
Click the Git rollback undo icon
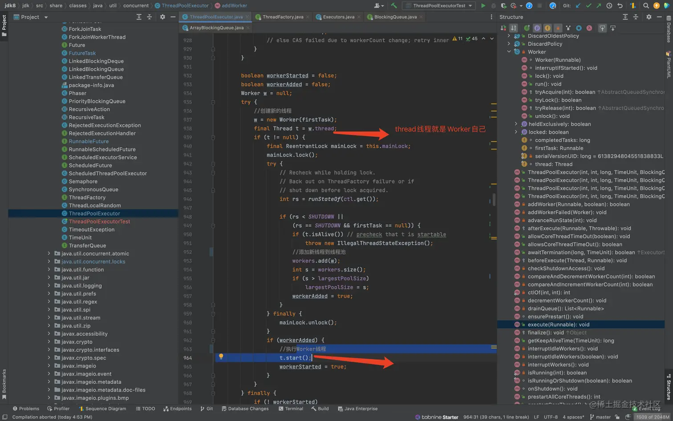[x=620, y=5]
